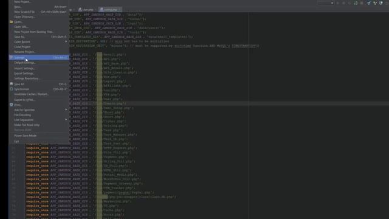The image size is (389, 219).
Task: Click the 'Payment_Gateway.php' require line
Action: click(x=84, y=184)
